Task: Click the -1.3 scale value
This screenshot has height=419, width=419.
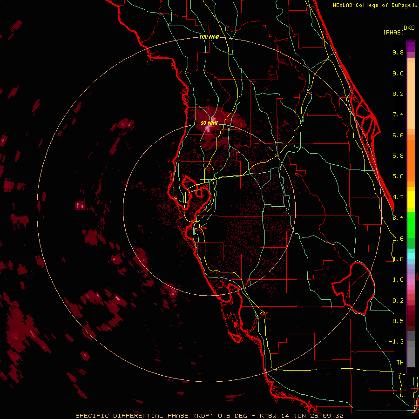Action: [396, 342]
